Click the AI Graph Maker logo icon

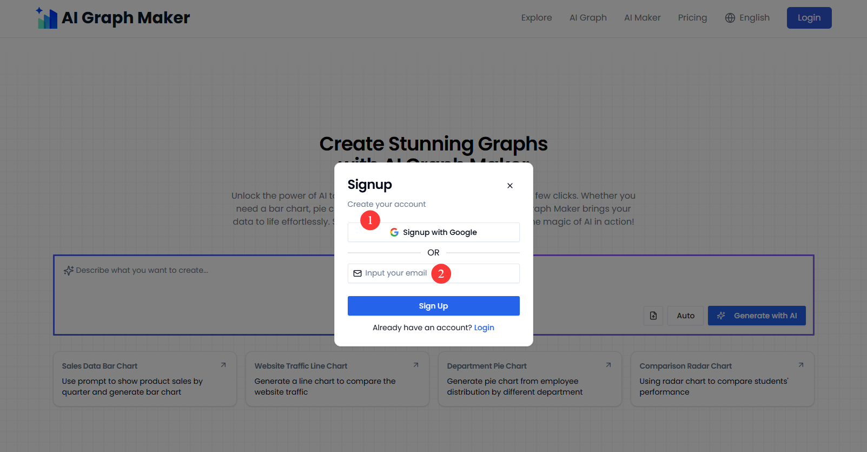pos(47,18)
